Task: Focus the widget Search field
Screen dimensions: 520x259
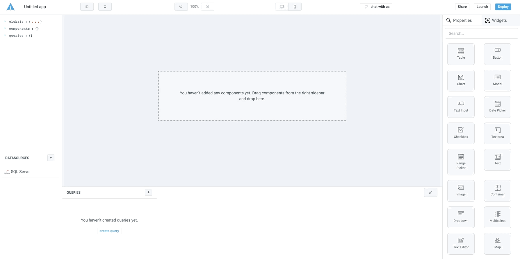Action: [481, 33]
